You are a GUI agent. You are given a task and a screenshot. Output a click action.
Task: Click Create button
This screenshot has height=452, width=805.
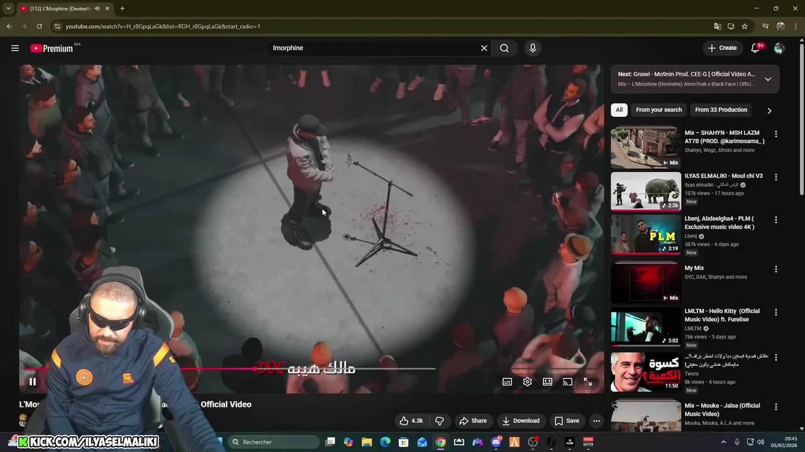coord(722,48)
